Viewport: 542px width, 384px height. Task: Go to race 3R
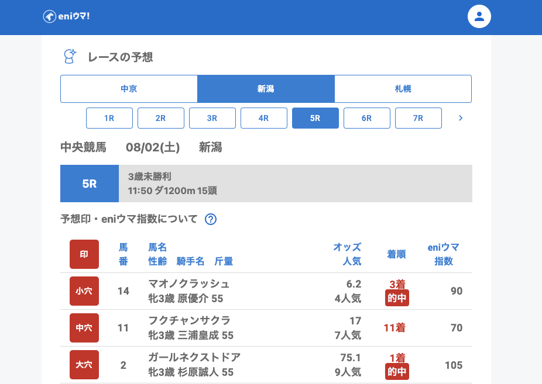[x=212, y=118]
